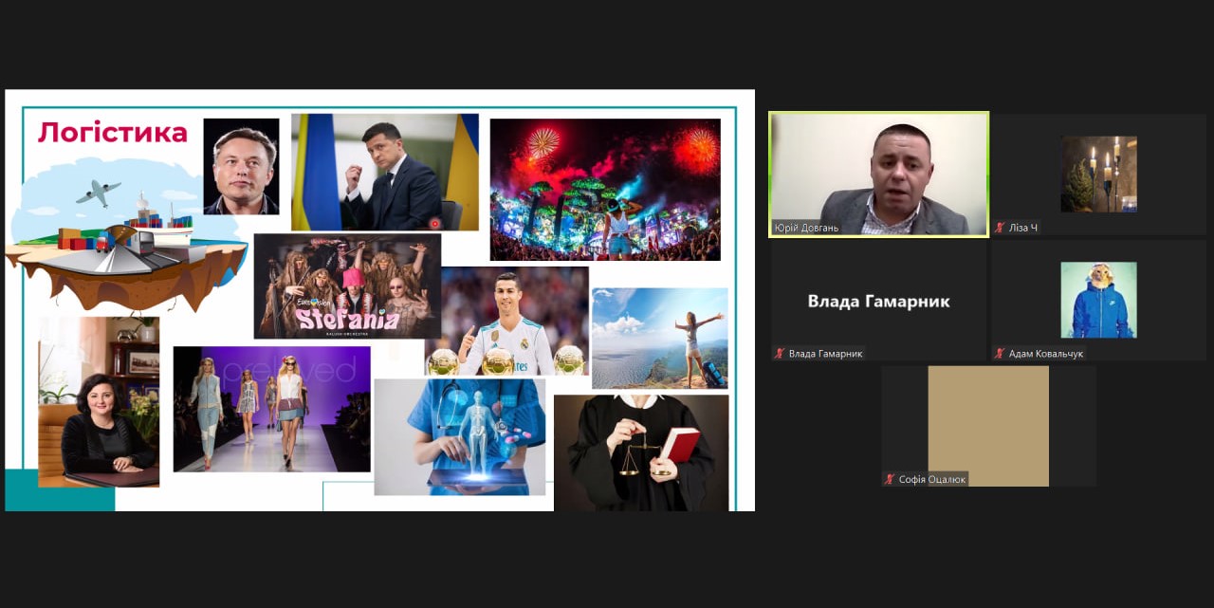Image resolution: width=1214 pixels, height=608 pixels.
Task: Click the muted mic icon for Влада Гамарник
Action: tap(780, 354)
